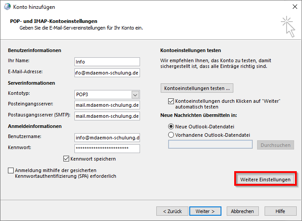Image resolution: width=302 pixels, height=221 pixels.
Task: Select Vorhandene Outlook-Datendatei option
Action: (x=171, y=135)
